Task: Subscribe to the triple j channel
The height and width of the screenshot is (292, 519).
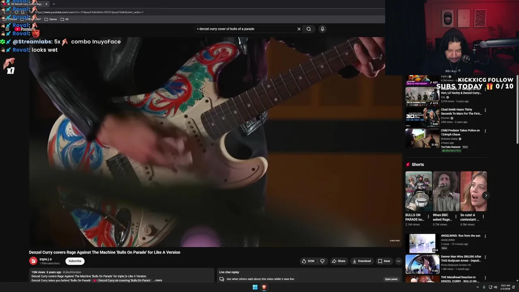Action: pos(75,261)
